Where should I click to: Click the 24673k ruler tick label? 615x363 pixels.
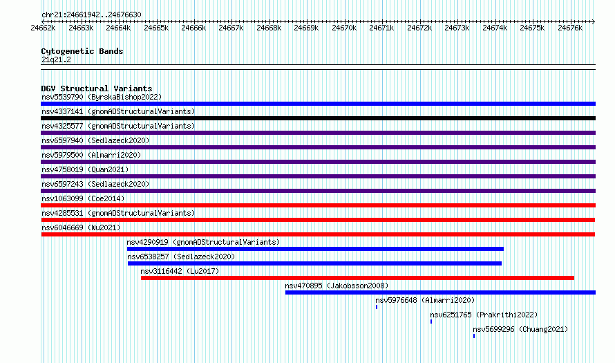(457, 28)
